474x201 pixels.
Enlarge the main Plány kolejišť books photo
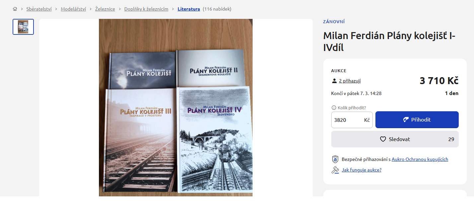(176, 108)
